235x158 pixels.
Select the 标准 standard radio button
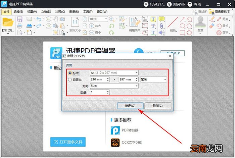70,73
